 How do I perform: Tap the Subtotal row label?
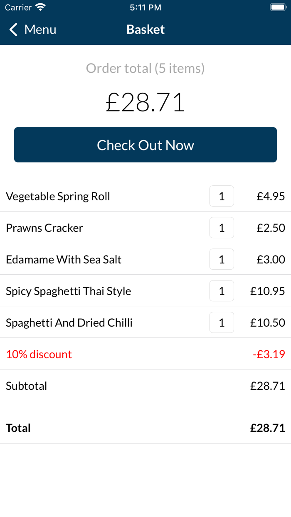pyautogui.click(x=26, y=386)
